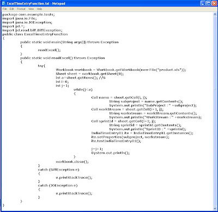Click the println "SprintID : " line
The height and width of the screenshot is (212, 218).
[148, 129]
